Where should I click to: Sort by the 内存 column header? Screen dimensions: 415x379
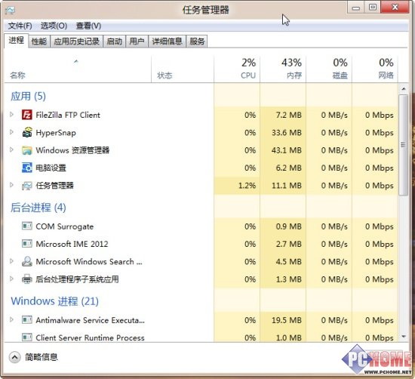coord(283,69)
